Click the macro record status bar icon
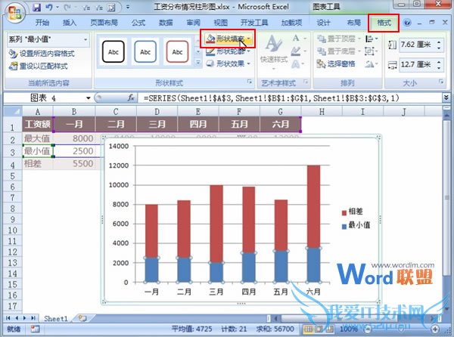The height and width of the screenshot is (337, 454). click(x=36, y=329)
